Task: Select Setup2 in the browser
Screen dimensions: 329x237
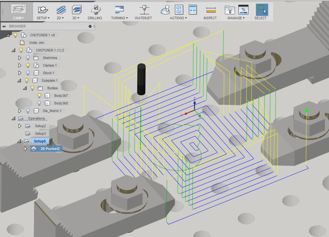Action: pyautogui.click(x=40, y=126)
